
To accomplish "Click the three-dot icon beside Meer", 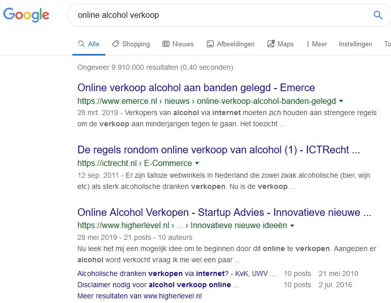I will click(x=308, y=44).
